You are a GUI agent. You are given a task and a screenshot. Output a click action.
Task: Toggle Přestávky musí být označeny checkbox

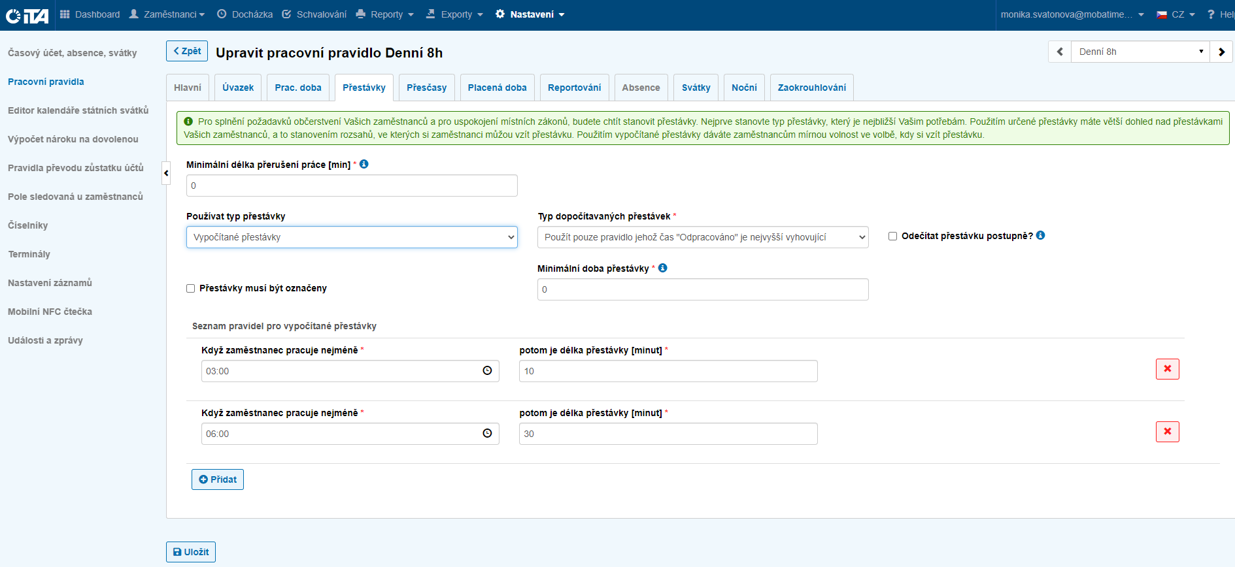(191, 288)
